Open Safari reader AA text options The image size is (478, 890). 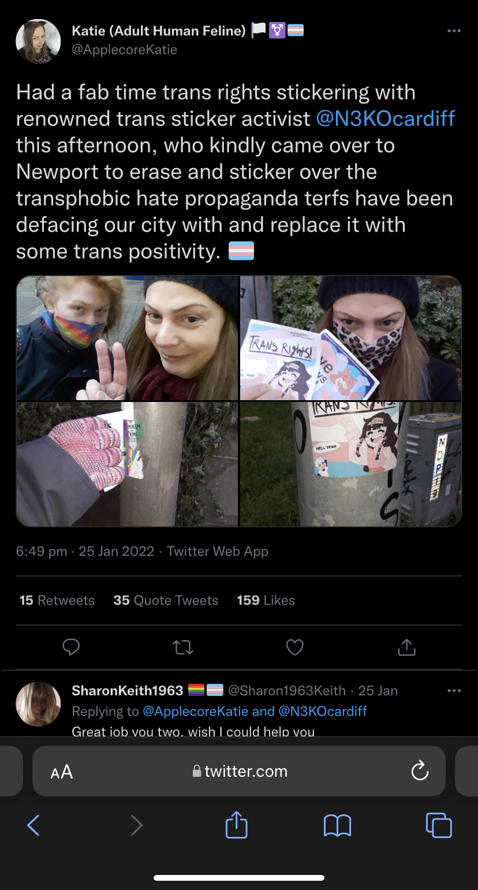(62, 772)
